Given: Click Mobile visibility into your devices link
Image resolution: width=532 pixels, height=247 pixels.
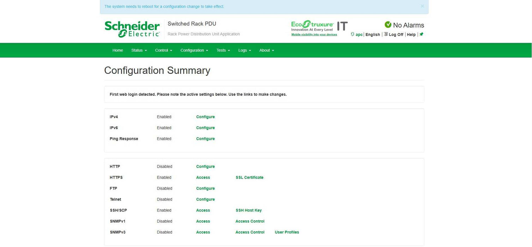Looking at the screenshot, I should pyautogui.click(x=314, y=35).
